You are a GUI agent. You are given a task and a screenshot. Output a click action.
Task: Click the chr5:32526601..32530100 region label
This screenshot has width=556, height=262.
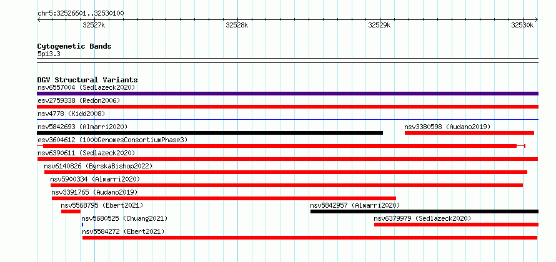click(x=81, y=14)
